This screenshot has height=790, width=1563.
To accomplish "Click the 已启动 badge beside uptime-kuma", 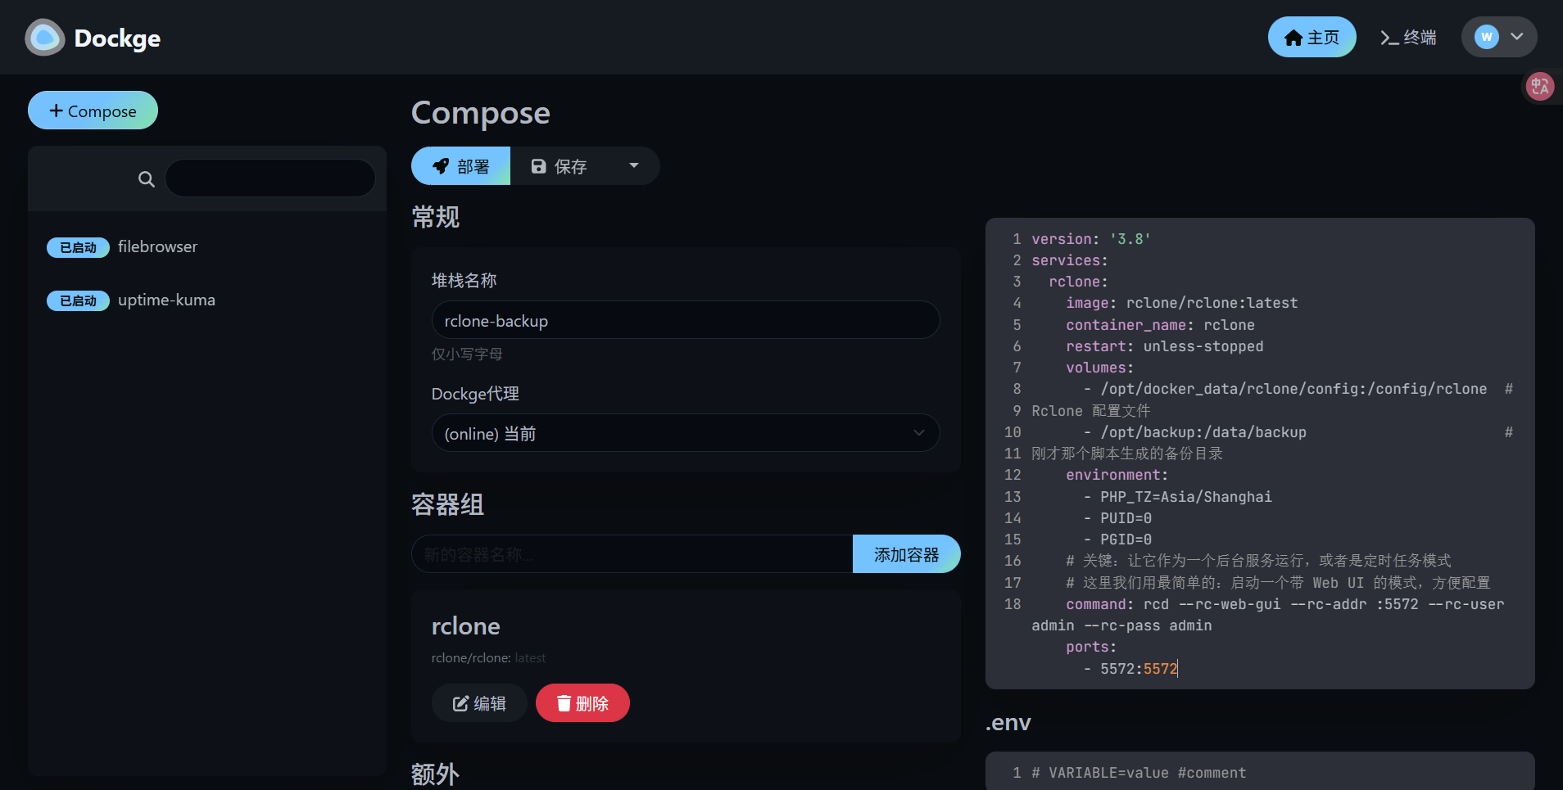I will tap(78, 300).
